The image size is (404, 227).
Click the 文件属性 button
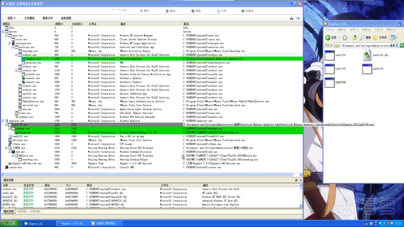(x=29, y=18)
